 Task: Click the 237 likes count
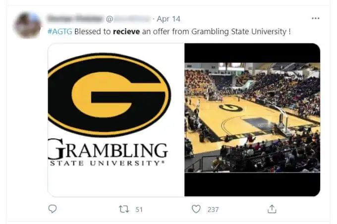pyautogui.click(x=213, y=210)
